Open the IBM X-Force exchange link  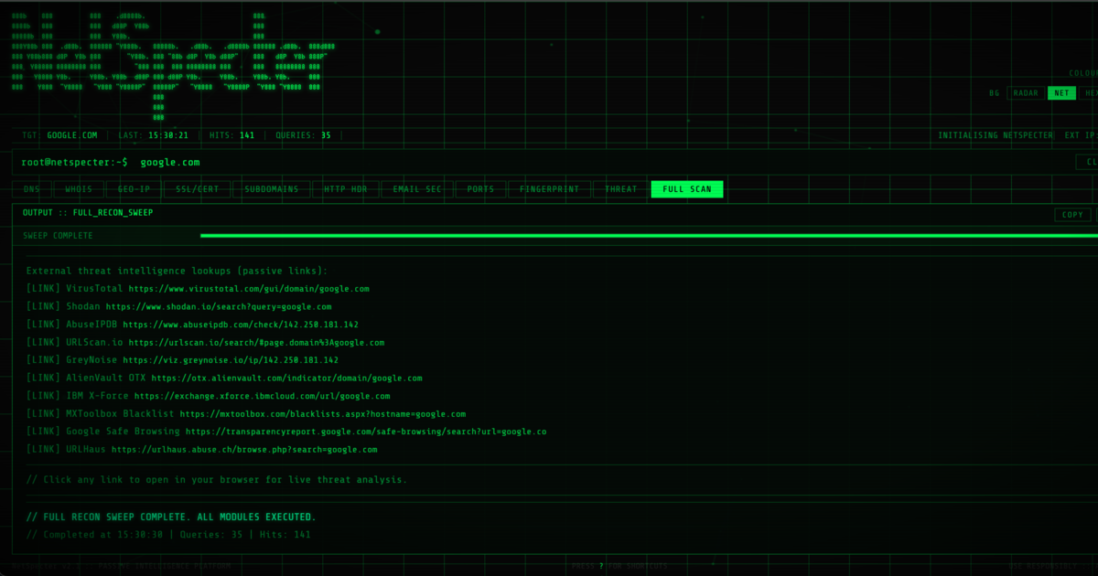click(262, 396)
